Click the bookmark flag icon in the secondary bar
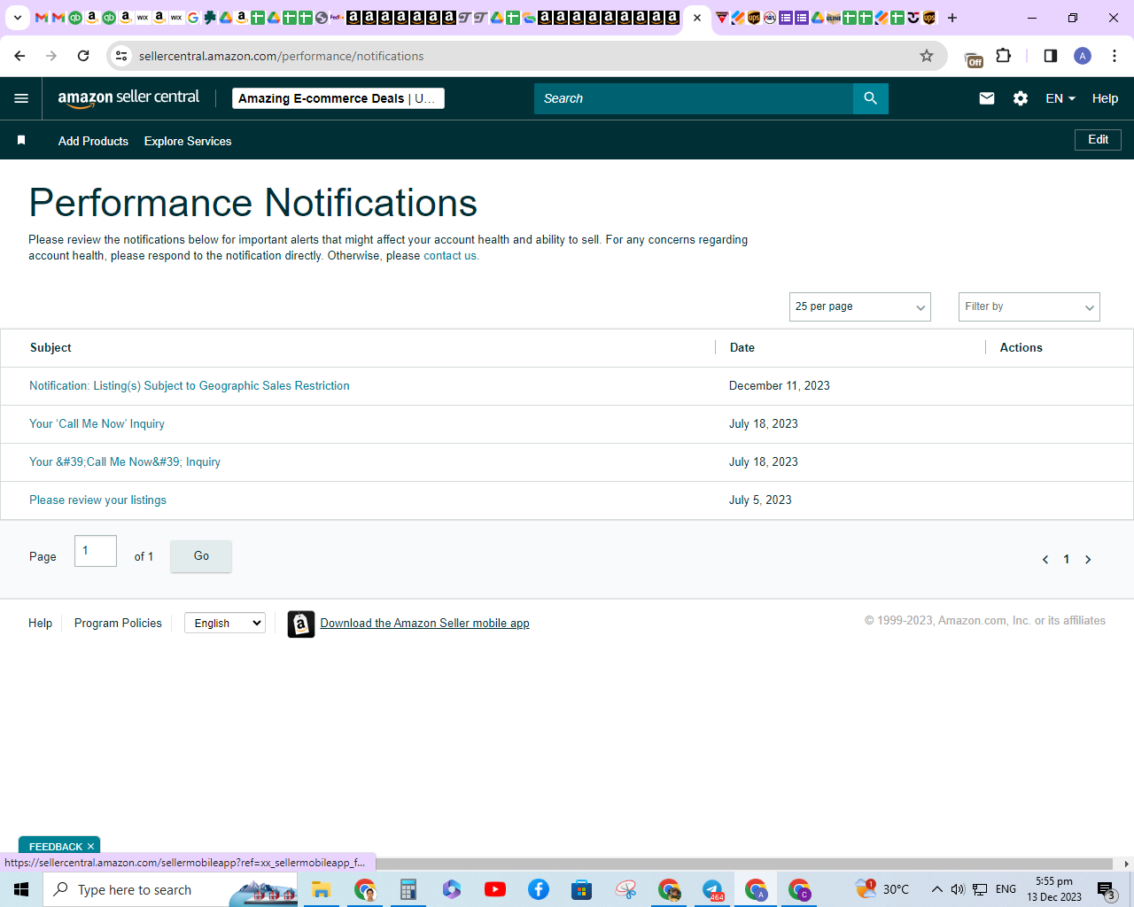The image size is (1134, 907). [21, 140]
